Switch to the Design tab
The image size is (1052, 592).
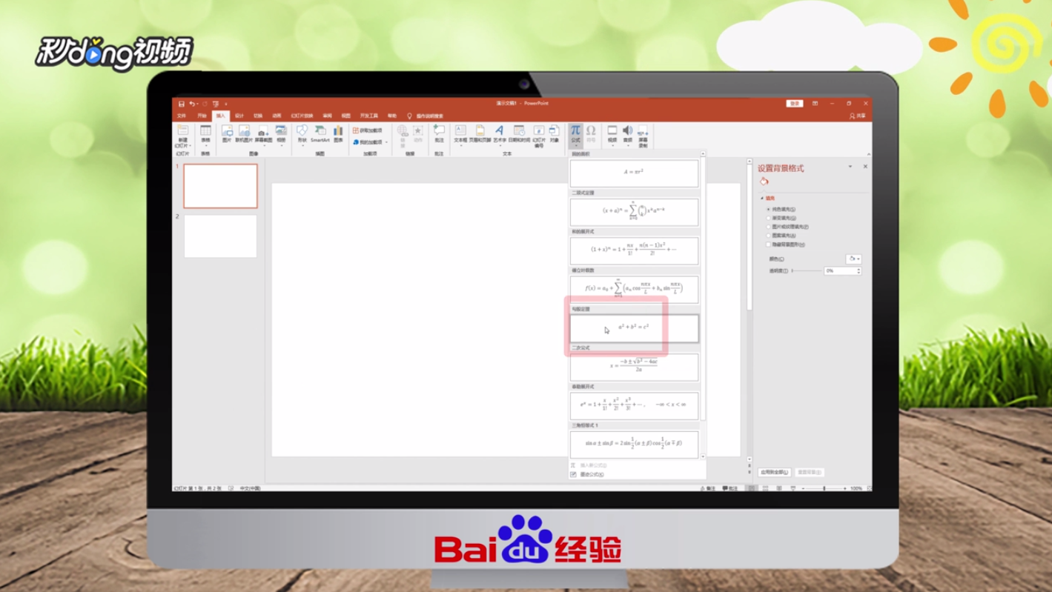point(239,116)
